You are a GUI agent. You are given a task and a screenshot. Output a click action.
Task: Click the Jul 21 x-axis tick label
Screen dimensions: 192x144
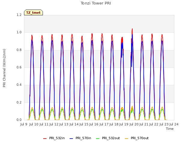[x=144, y=124]
